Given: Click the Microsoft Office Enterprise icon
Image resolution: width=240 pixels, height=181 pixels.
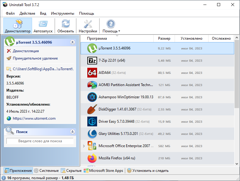Looking at the screenshot, I should [92, 146].
